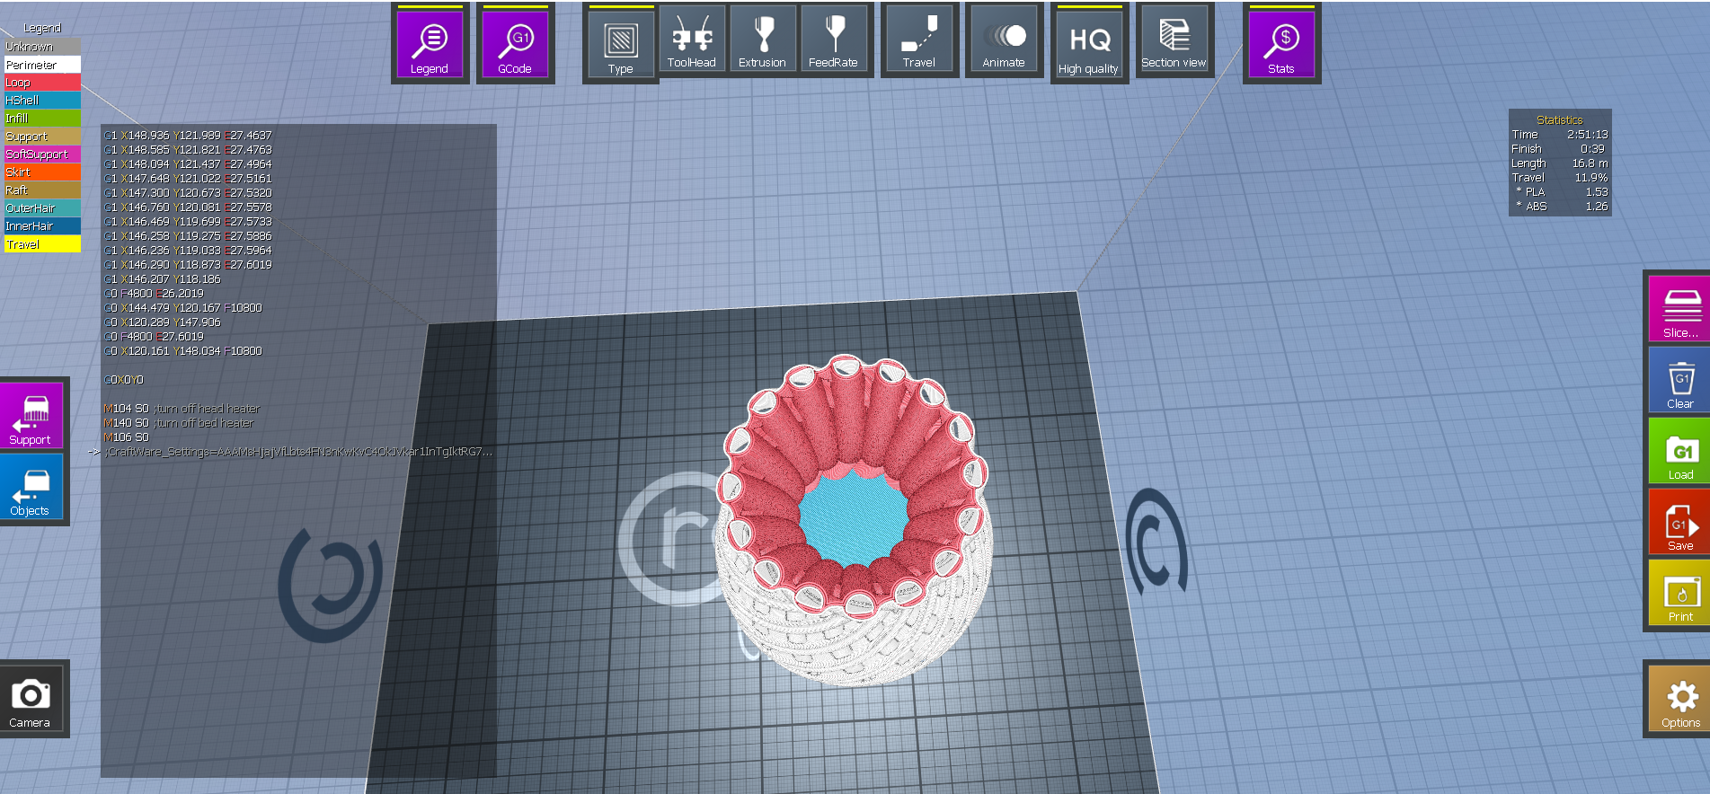Open the Slice dialog

[1680, 309]
